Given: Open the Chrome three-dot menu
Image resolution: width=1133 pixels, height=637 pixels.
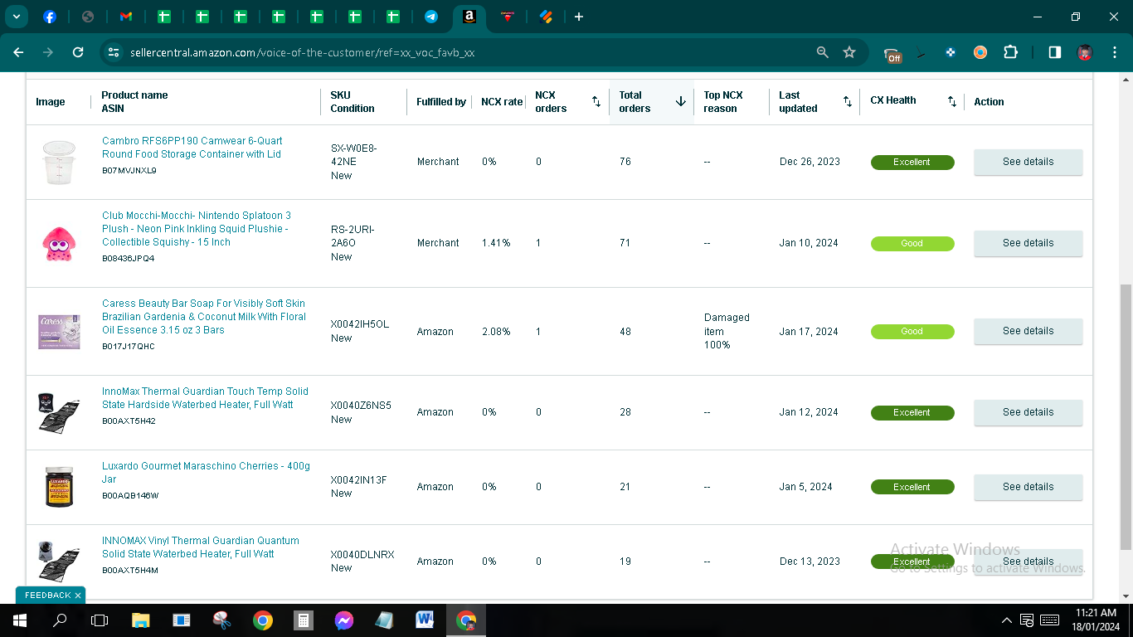Looking at the screenshot, I should [x=1114, y=52].
